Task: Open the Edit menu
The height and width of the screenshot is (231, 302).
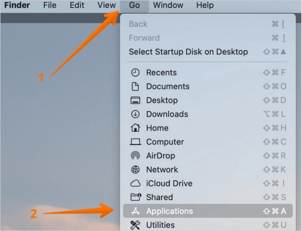Action: pyautogui.click(x=77, y=6)
